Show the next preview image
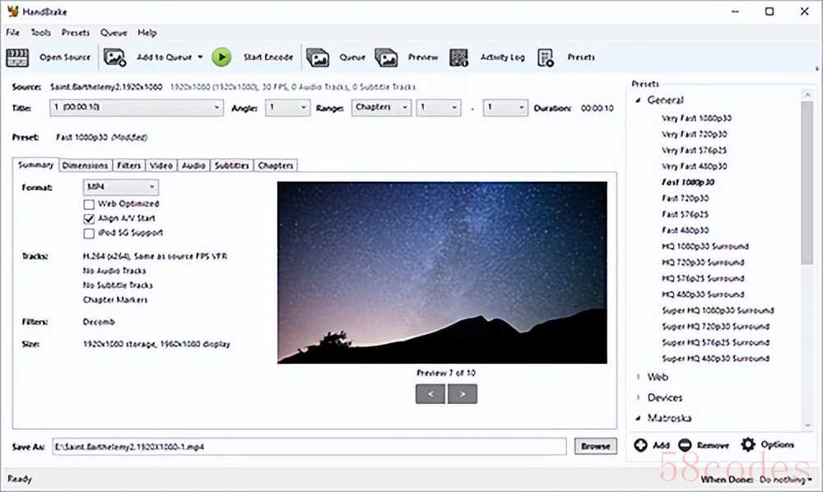Viewport: 823px width, 492px height. (x=463, y=394)
